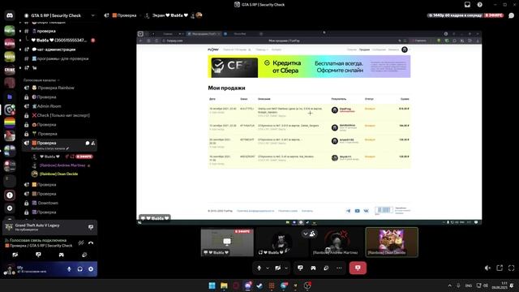
Task: Select the Check [Только чат эксперт] channel
Action: [x=59, y=115]
